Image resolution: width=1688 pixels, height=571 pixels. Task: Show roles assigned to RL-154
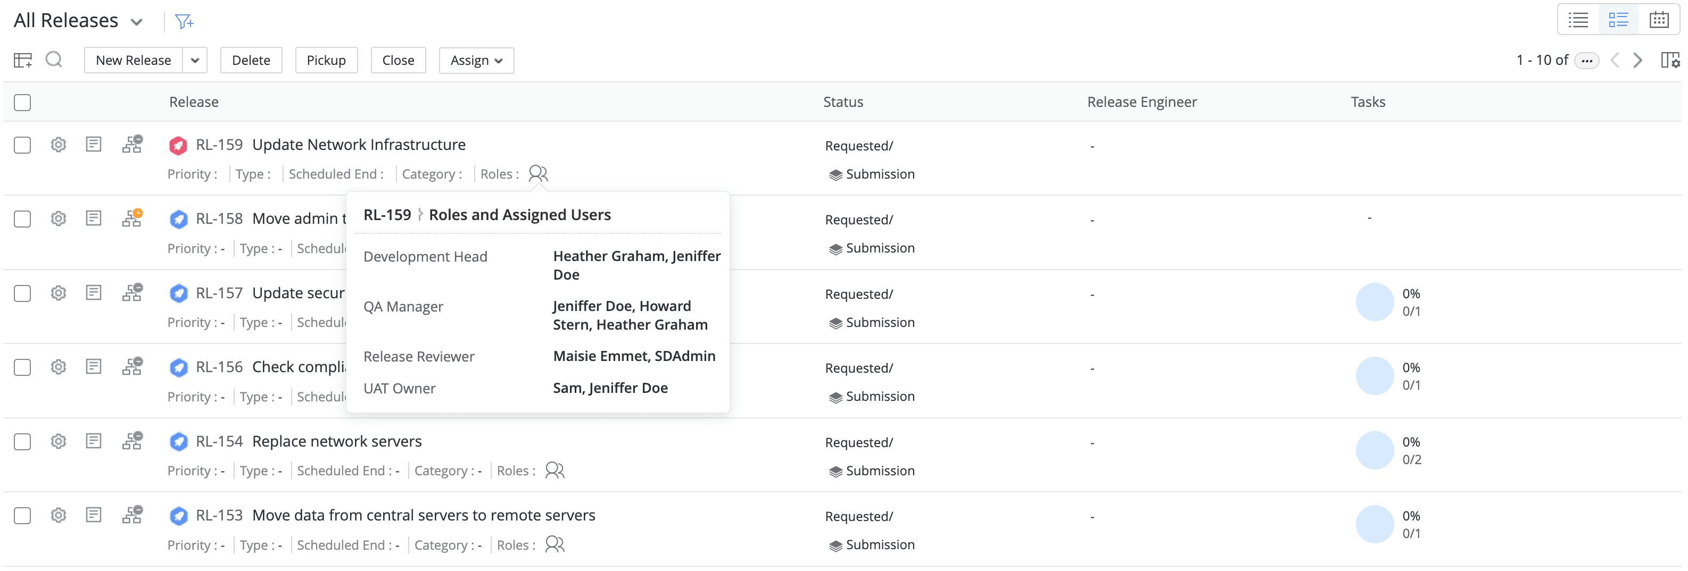click(555, 470)
